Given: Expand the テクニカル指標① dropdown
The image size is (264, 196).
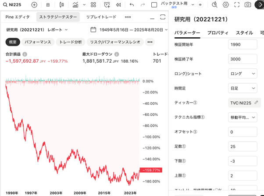Looking at the screenshot, I should pos(243,117).
